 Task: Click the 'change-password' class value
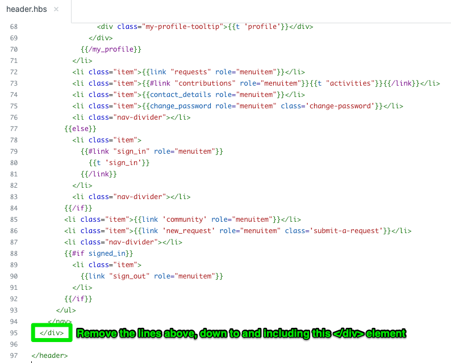[x=344, y=106]
